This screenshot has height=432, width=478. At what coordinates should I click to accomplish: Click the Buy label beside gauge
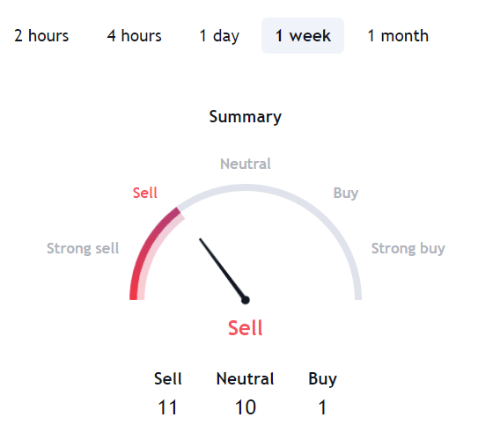[x=346, y=194]
